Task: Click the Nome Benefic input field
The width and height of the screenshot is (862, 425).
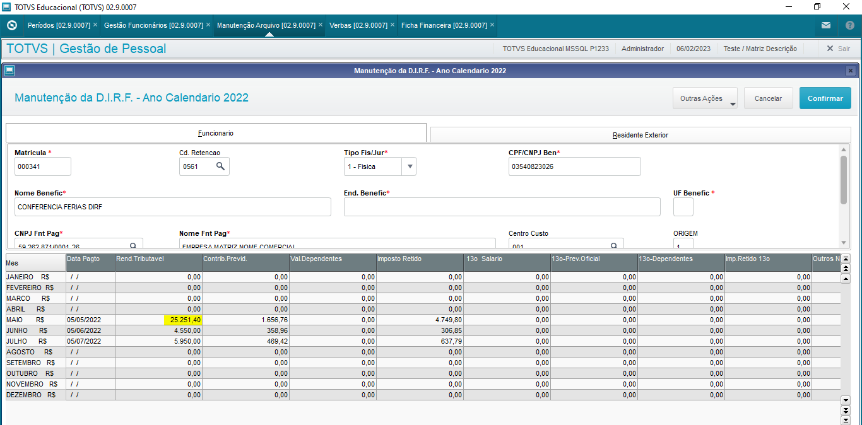Action: 173,207
